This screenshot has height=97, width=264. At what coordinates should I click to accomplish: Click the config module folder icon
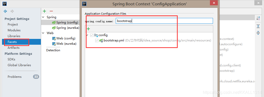(x=96, y=35)
